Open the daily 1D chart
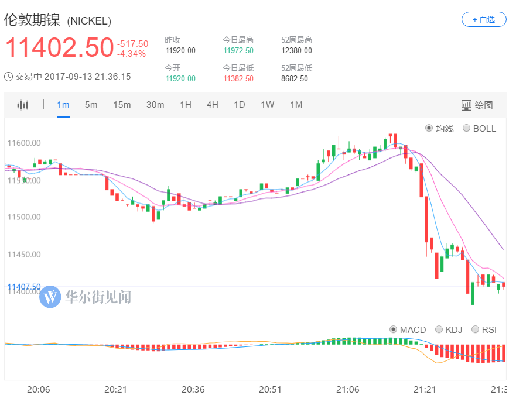Image resolution: width=516 pixels, height=395 pixels. point(240,105)
